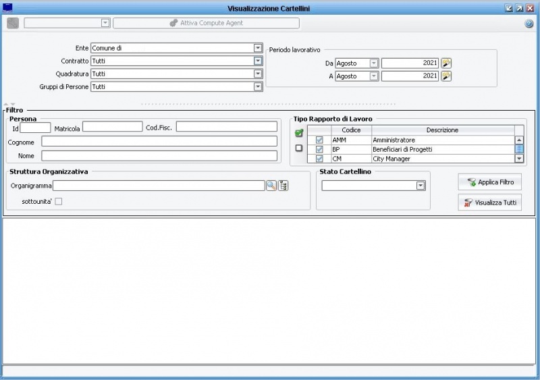The image size is (540, 380).
Task: Click the Organigramma magnifier search icon
Action: click(x=271, y=186)
